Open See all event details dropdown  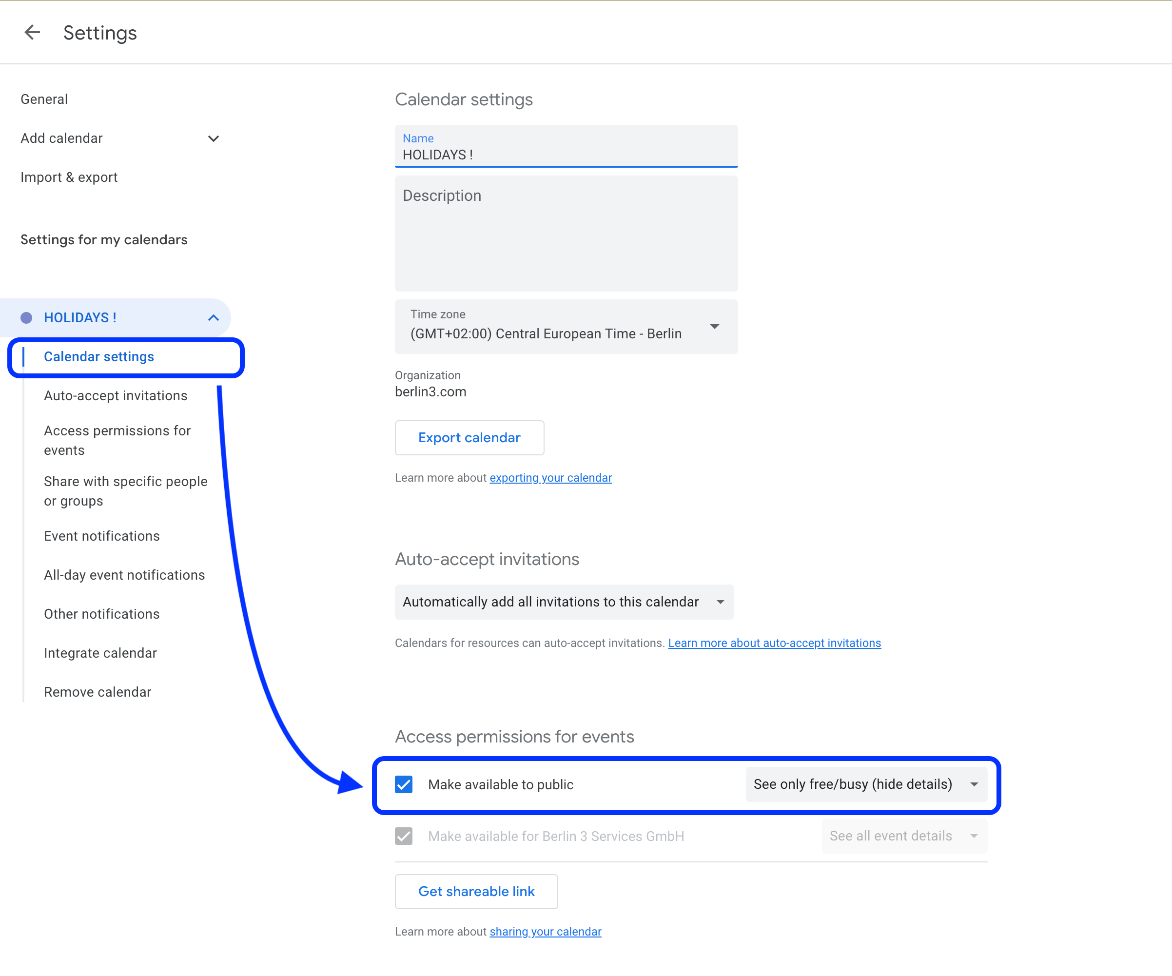click(x=903, y=836)
